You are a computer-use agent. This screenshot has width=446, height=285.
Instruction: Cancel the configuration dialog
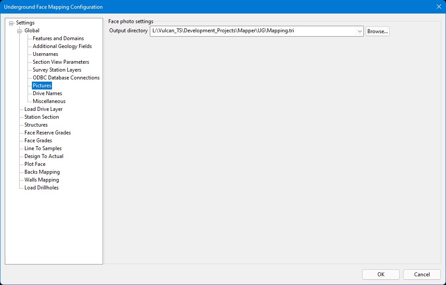(422, 275)
